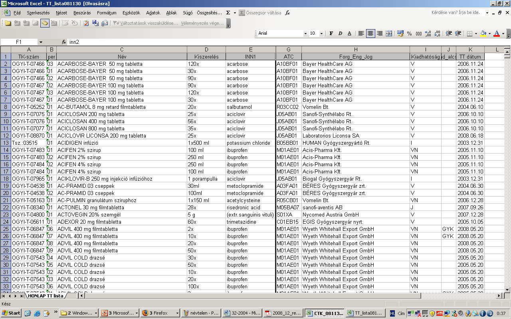Open the font size dropdown

[321, 33]
